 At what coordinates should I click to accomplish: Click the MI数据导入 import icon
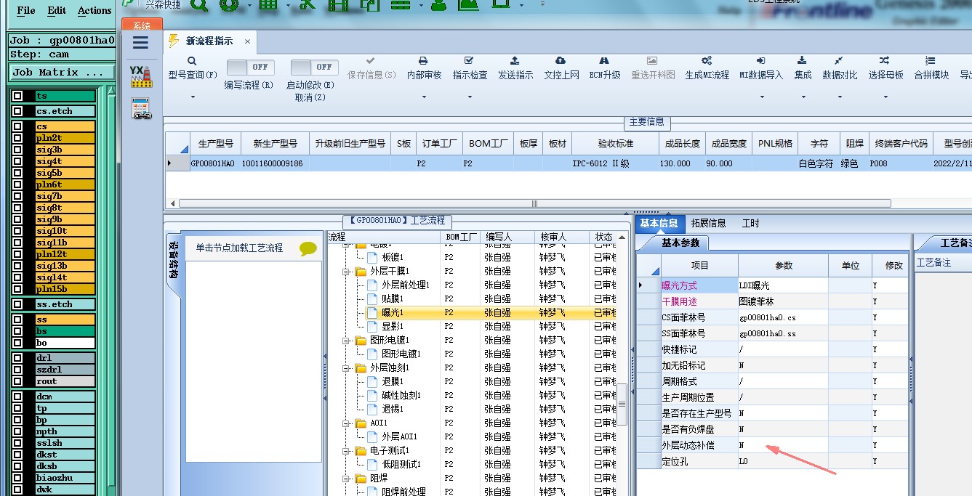(760, 61)
